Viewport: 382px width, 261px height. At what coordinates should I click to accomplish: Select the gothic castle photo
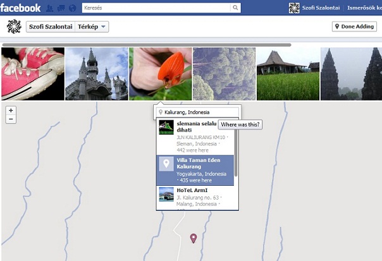[x=97, y=74]
